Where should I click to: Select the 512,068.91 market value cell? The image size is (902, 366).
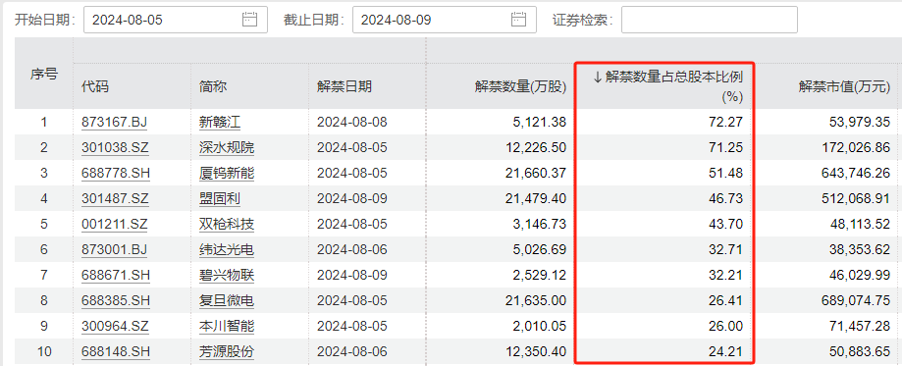[856, 198]
